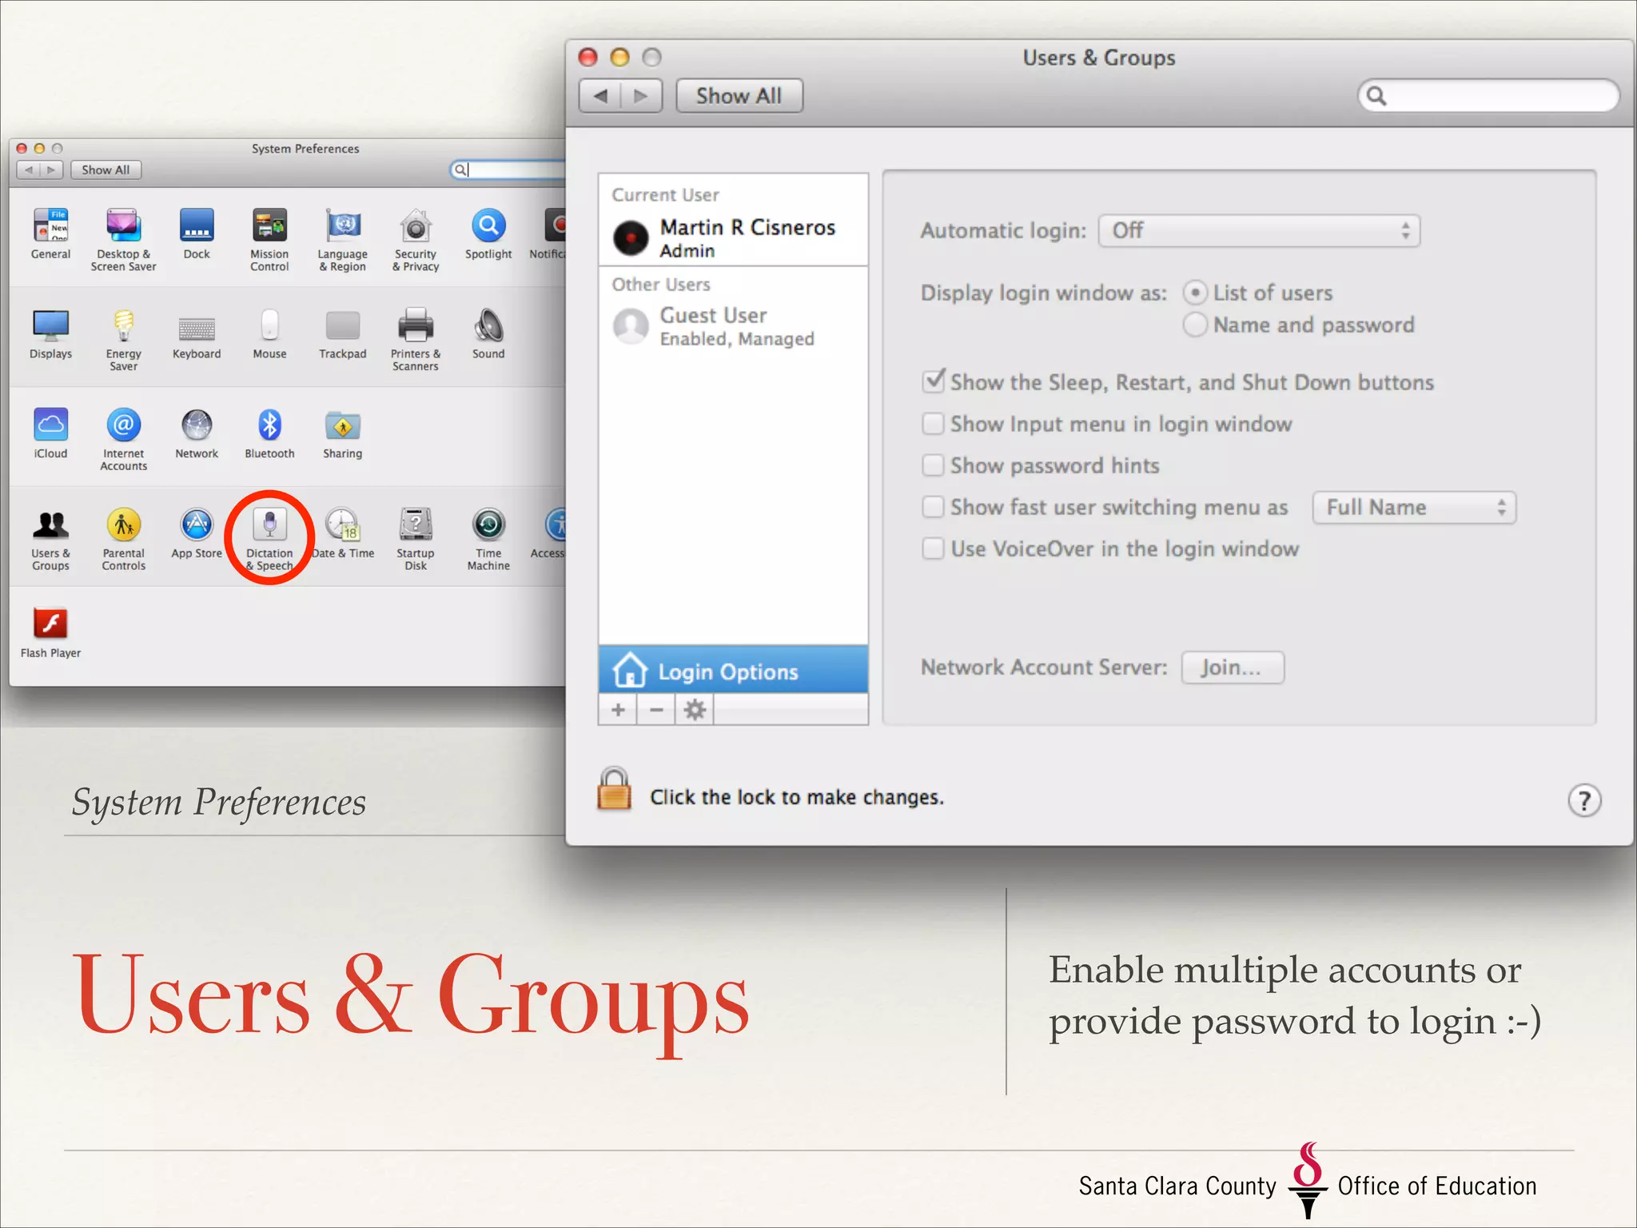Select Name and password radio button
Screen dimensions: 1637x1228
pyautogui.click(x=1195, y=325)
